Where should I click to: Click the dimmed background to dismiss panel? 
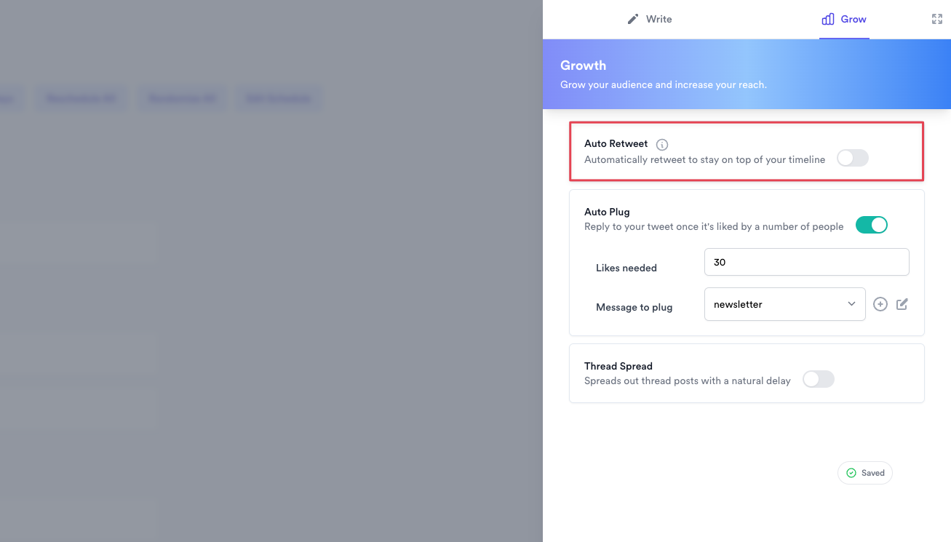coord(269,291)
